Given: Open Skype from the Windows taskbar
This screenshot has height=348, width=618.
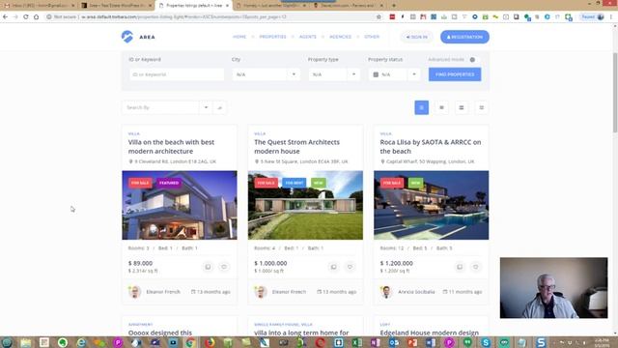Looking at the screenshot, I should [x=486, y=342].
